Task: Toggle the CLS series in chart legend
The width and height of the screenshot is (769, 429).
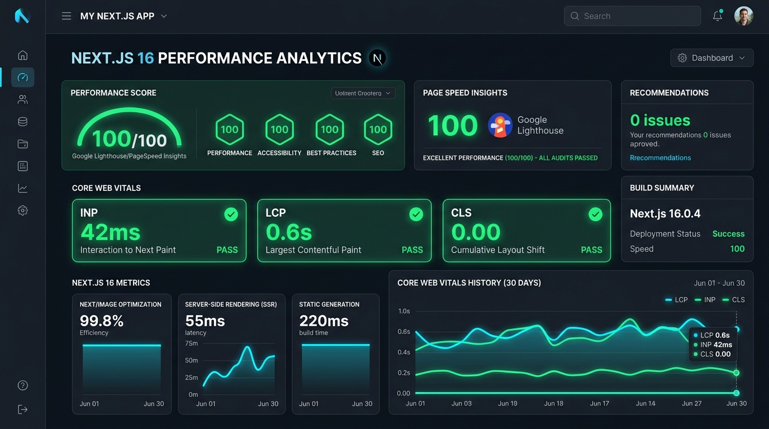Action: [x=733, y=300]
